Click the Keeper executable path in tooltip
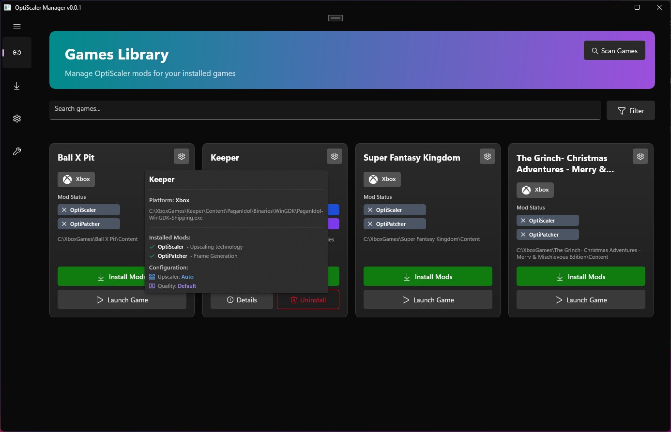This screenshot has height=432, width=671. [236, 214]
